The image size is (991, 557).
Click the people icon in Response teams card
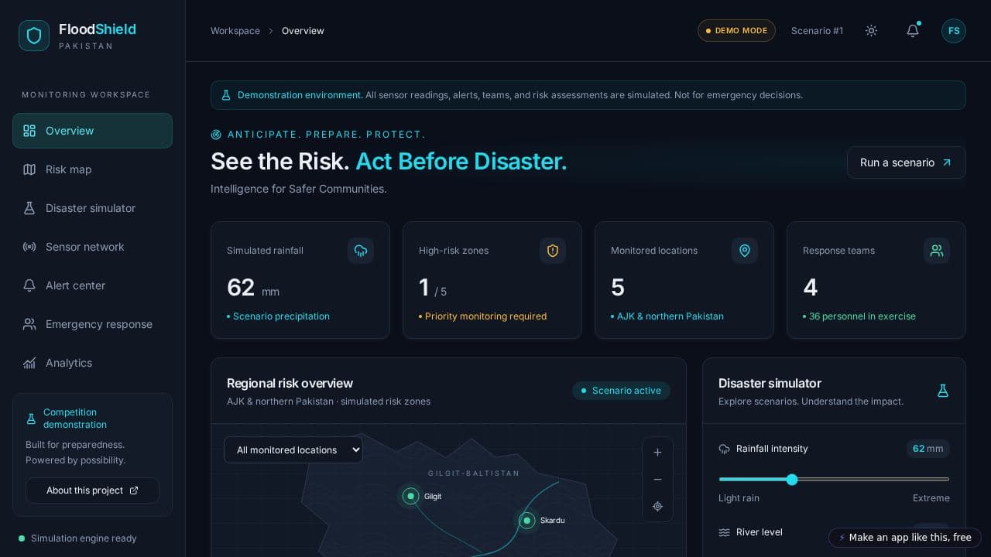coord(937,251)
